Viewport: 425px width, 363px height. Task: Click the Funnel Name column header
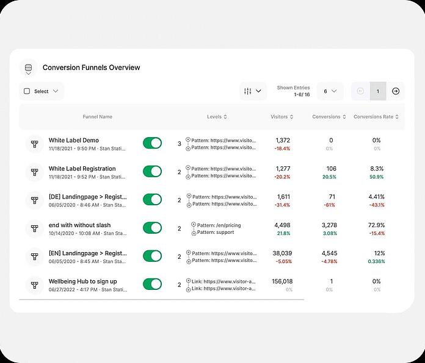tap(97, 117)
